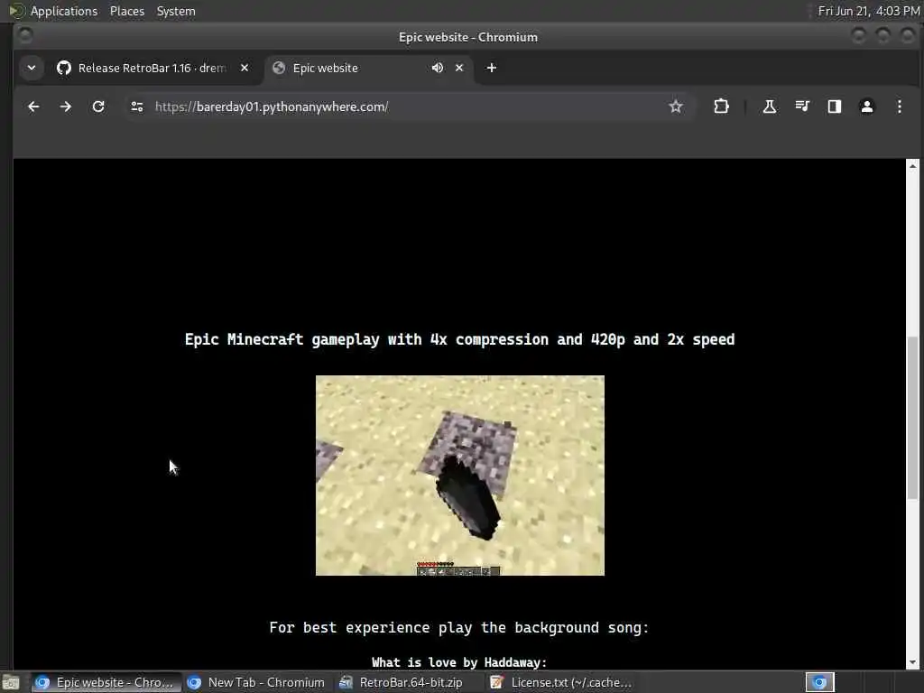
Task: Open the System menu
Action: pos(176,11)
